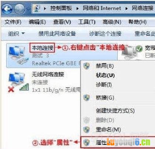The width and height of the screenshot is (155, 149).
Task: Click the blue Back arrow button
Action: [x=7, y=9]
